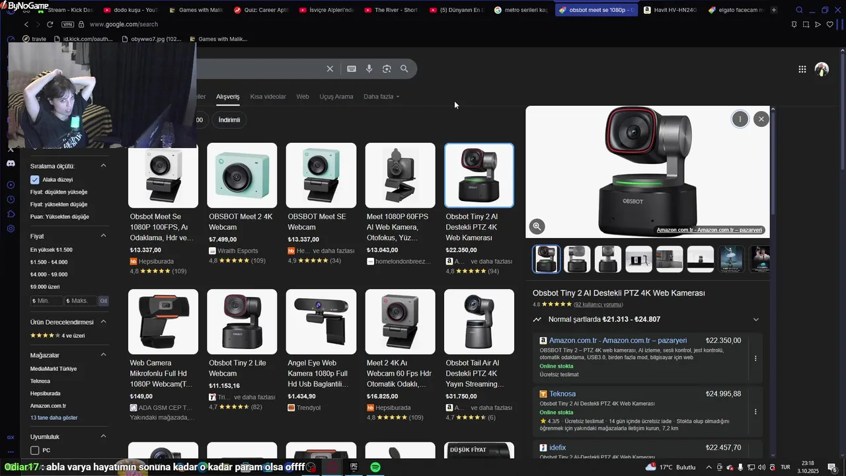Open sidebar settings gear icon

[x=11, y=229]
